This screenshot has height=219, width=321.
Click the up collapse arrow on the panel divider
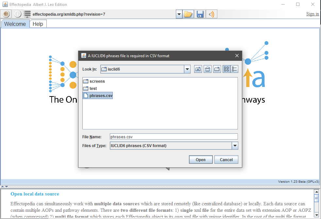pos(3,187)
